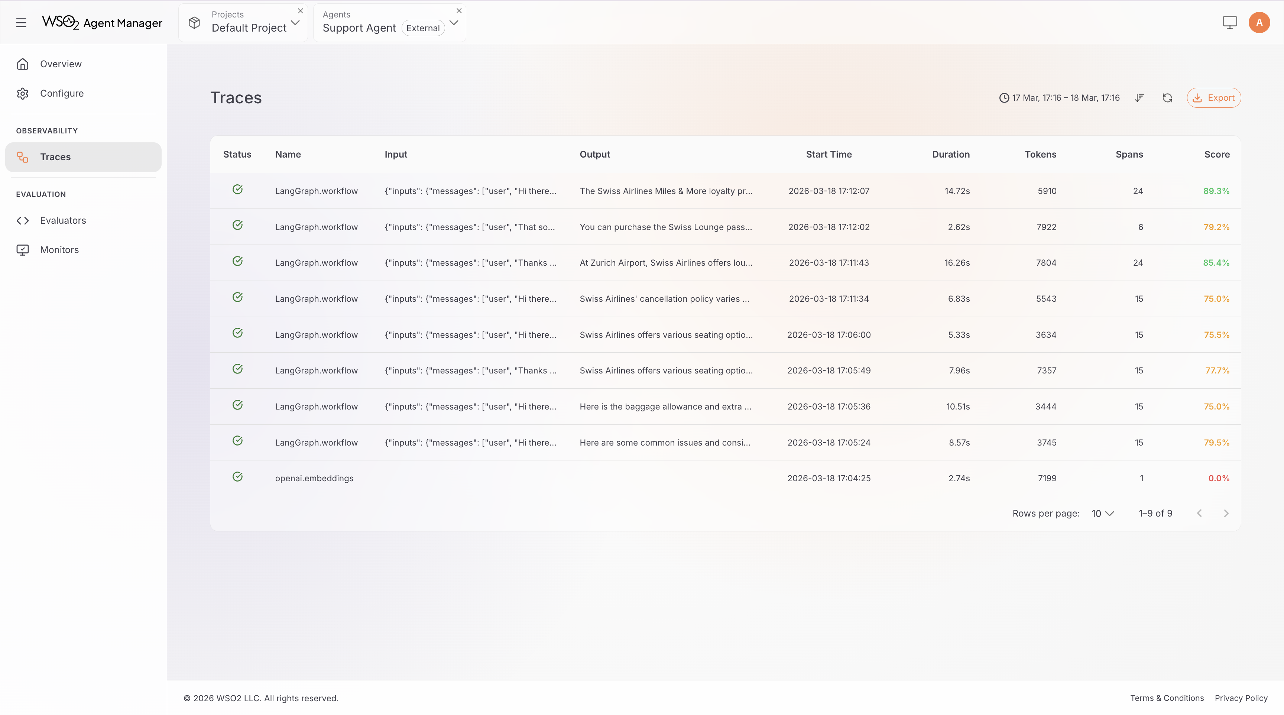This screenshot has width=1284, height=715.
Task: Expand the Support Agent dropdown
Action: pyautogui.click(x=454, y=22)
